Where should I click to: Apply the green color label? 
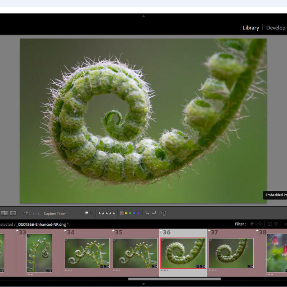click(130, 213)
